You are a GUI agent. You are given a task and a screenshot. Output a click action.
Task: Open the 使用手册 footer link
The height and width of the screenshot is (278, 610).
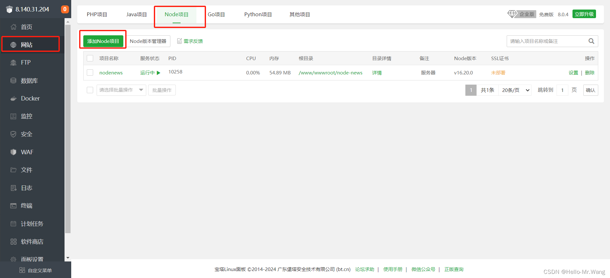393,269
